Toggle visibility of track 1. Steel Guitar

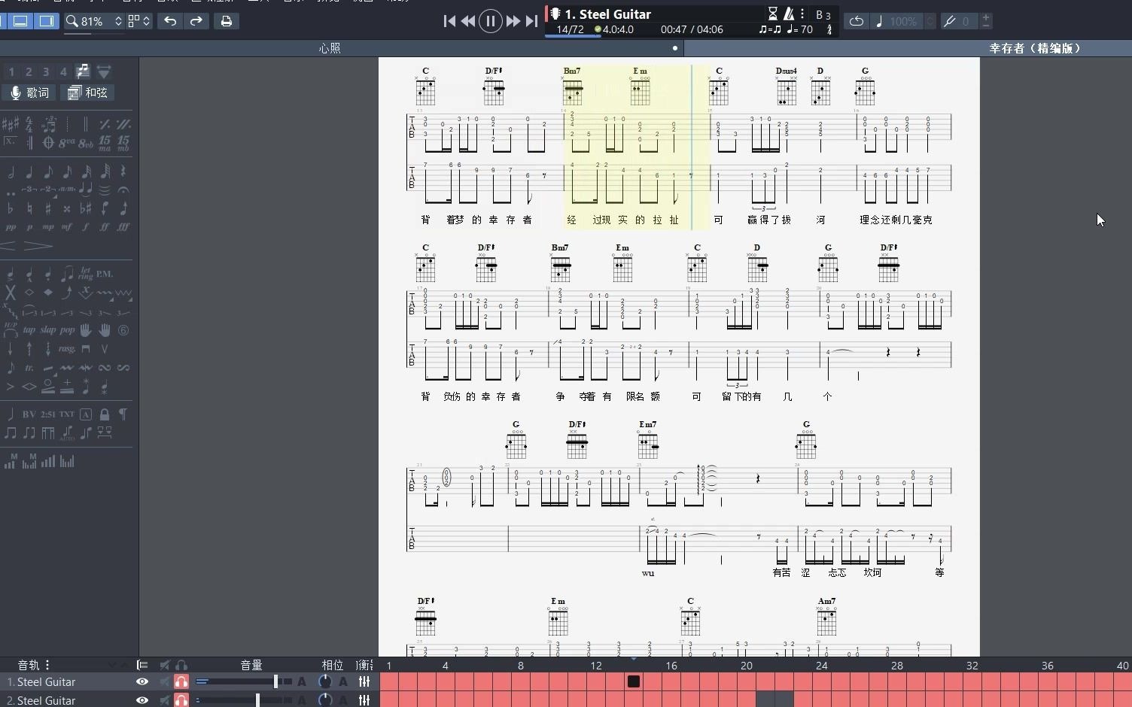tap(141, 681)
